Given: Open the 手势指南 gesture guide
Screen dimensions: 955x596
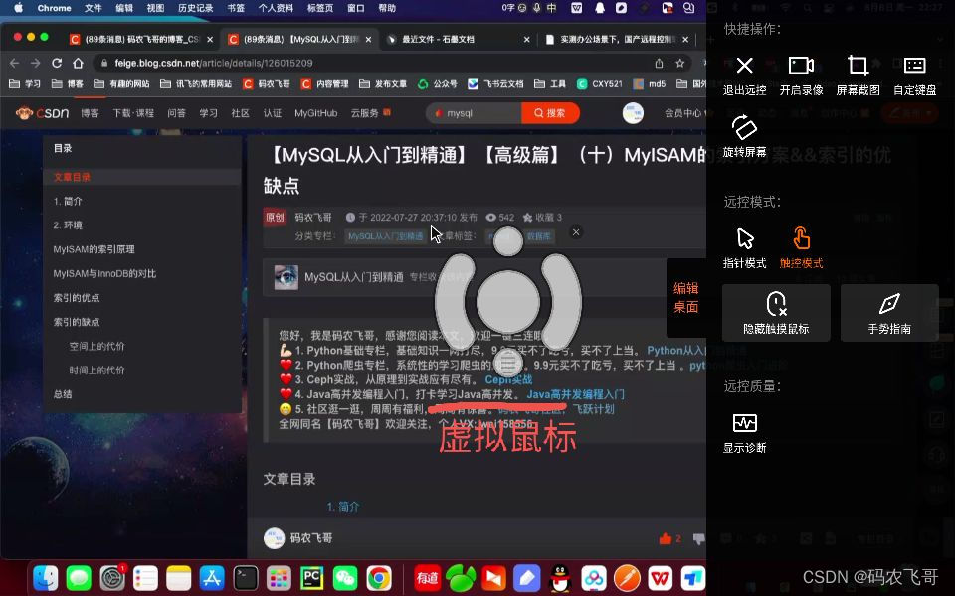Looking at the screenshot, I should point(889,313).
